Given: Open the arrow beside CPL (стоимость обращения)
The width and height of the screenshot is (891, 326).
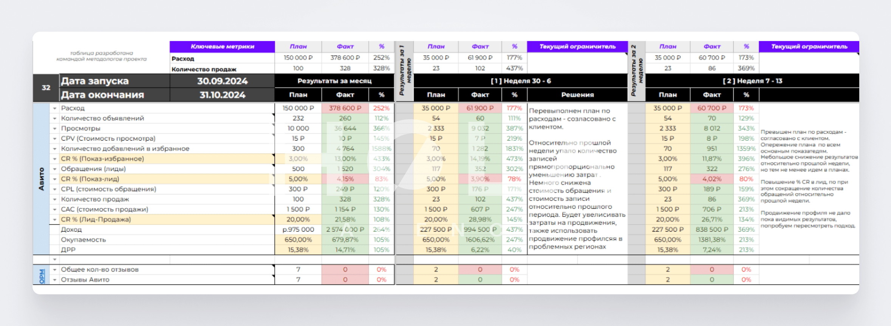Looking at the screenshot, I should (55, 189).
